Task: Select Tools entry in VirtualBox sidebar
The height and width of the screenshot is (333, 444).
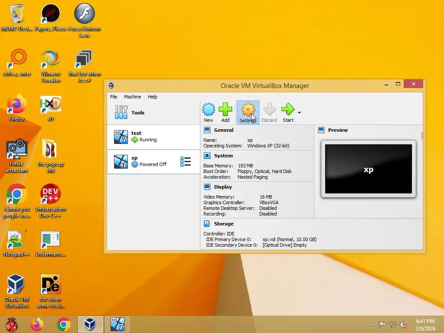Action: coord(153,112)
